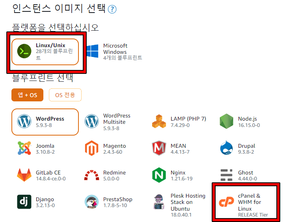The height and width of the screenshot is (222, 300).
Task: Select Joomla blueprint name
Action: 45,146
